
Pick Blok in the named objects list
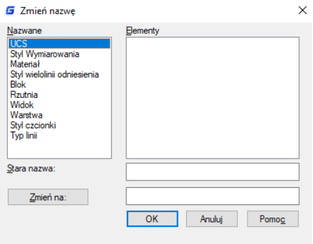(59, 85)
